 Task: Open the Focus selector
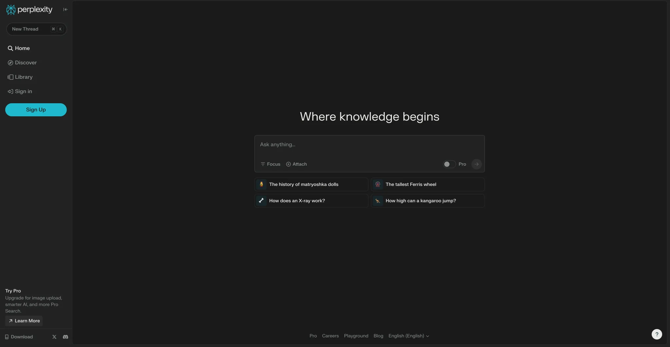click(271, 164)
